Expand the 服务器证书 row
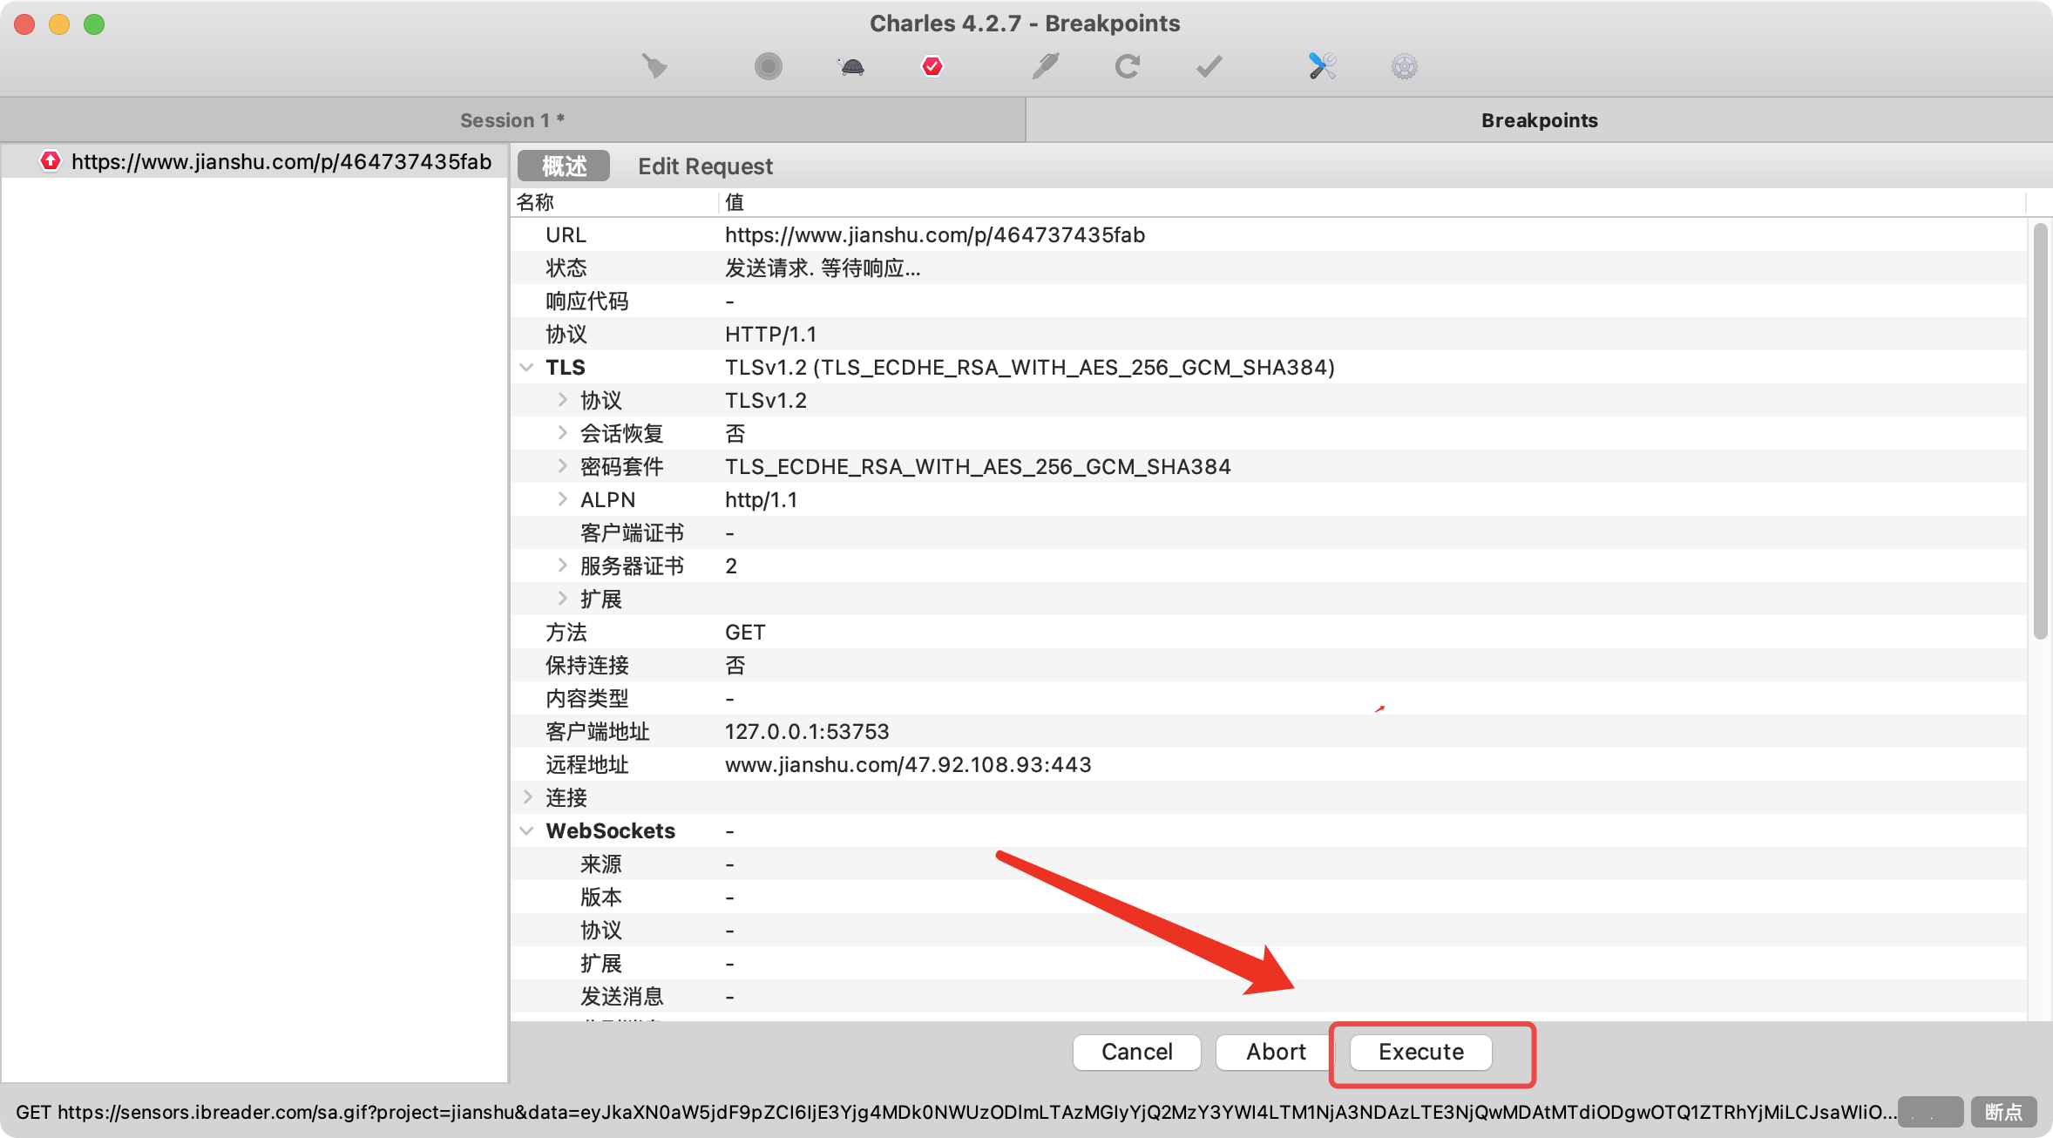The width and height of the screenshot is (2053, 1138). 562,566
